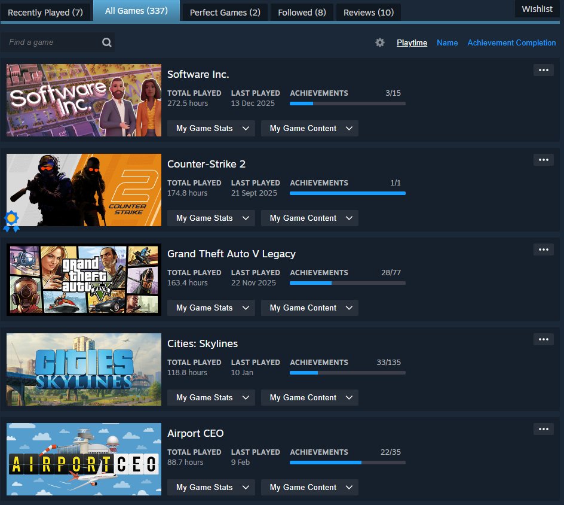Image resolution: width=564 pixels, height=505 pixels.
Task: Open the three-dot menu for Grand Theft Auto V
Action: 544,250
